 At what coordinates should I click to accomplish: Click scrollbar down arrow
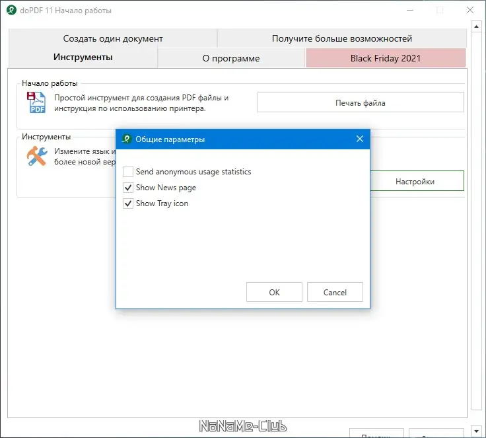476,431
